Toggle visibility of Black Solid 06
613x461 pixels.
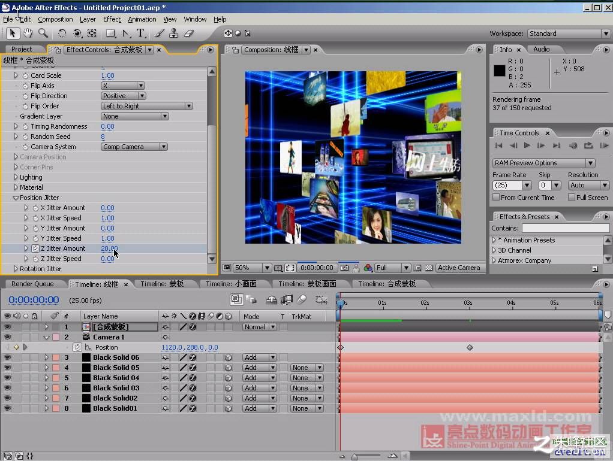(x=7, y=357)
